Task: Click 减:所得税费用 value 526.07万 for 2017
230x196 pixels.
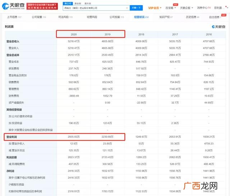Action: coord(175,164)
